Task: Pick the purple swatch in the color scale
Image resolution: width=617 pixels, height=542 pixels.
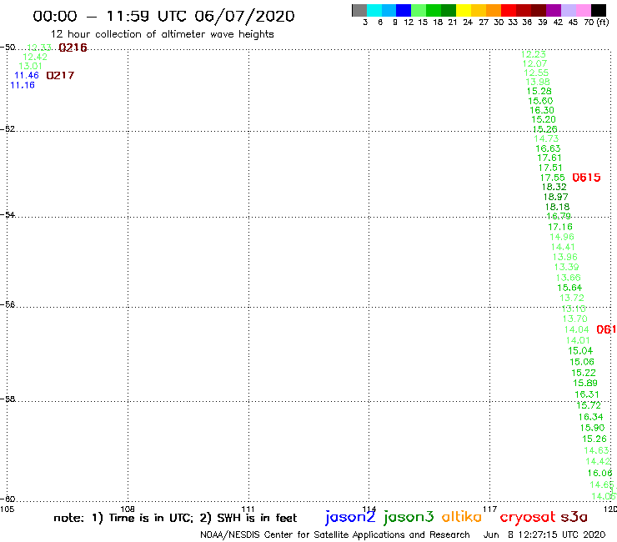Action: click(554, 10)
